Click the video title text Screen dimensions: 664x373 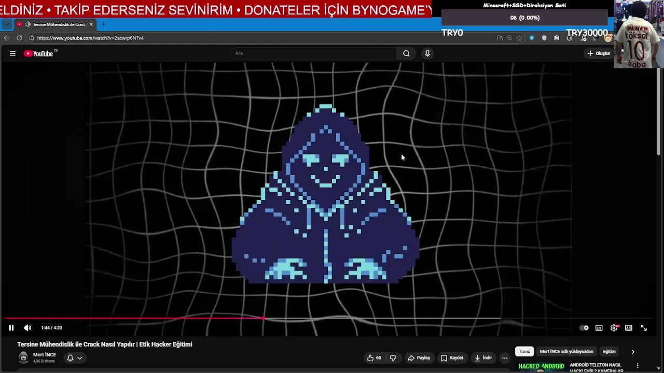click(x=105, y=345)
